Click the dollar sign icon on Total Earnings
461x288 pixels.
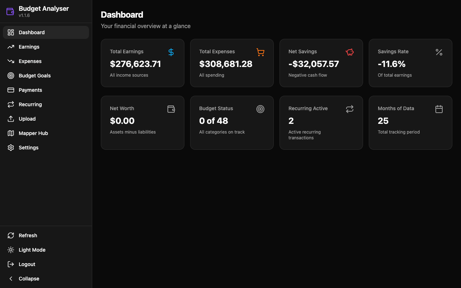tap(171, 52)
